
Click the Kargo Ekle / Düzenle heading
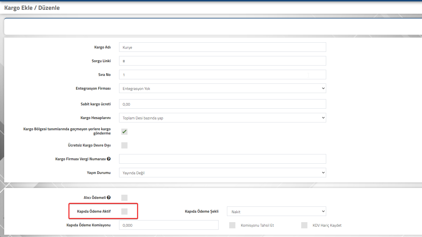click(x=32, y=8)
